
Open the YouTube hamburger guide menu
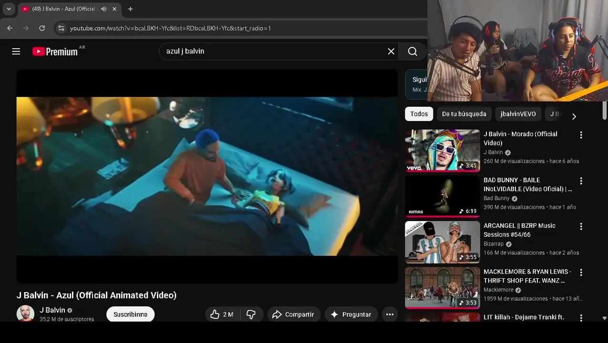point(16,51)
